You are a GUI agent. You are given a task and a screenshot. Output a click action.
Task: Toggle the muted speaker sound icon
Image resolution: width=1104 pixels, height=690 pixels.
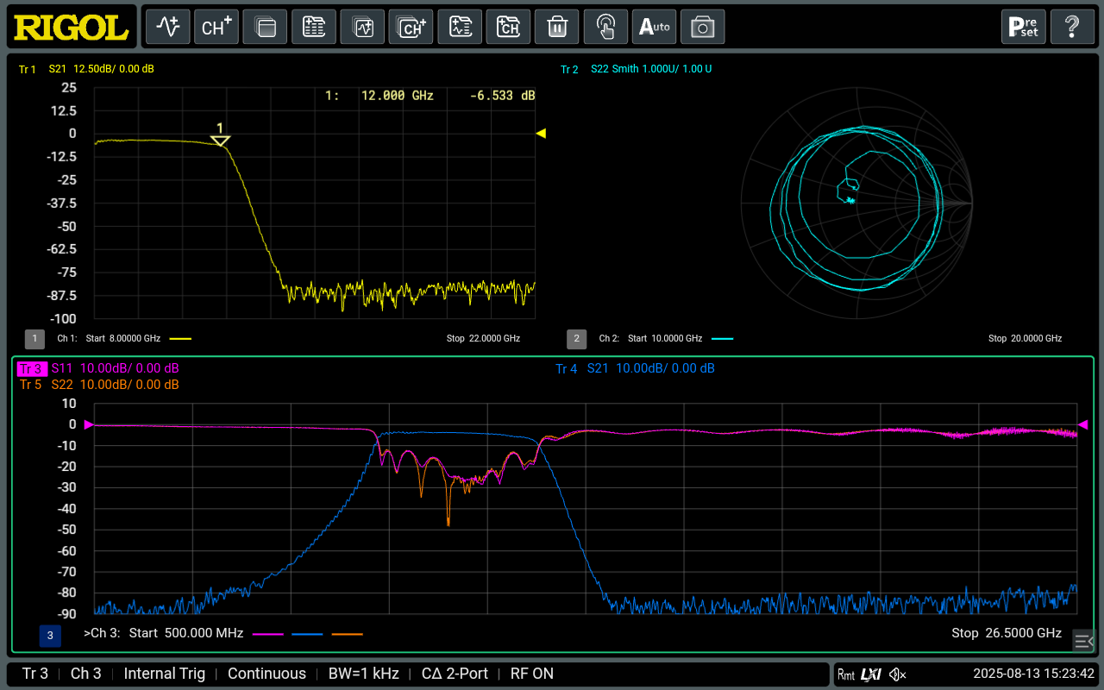898,674
